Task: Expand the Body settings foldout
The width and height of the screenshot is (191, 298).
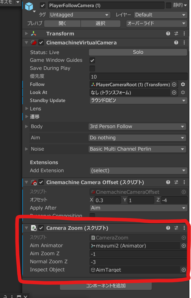Action: pyautogui.click(x=27, y=126)
